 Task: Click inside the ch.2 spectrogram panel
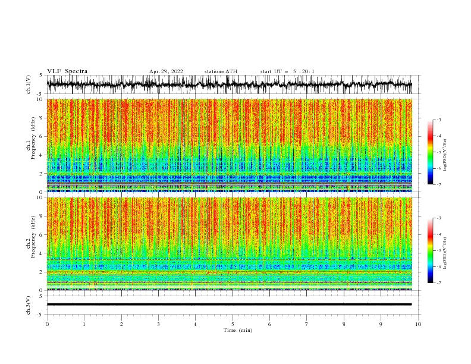229,244
